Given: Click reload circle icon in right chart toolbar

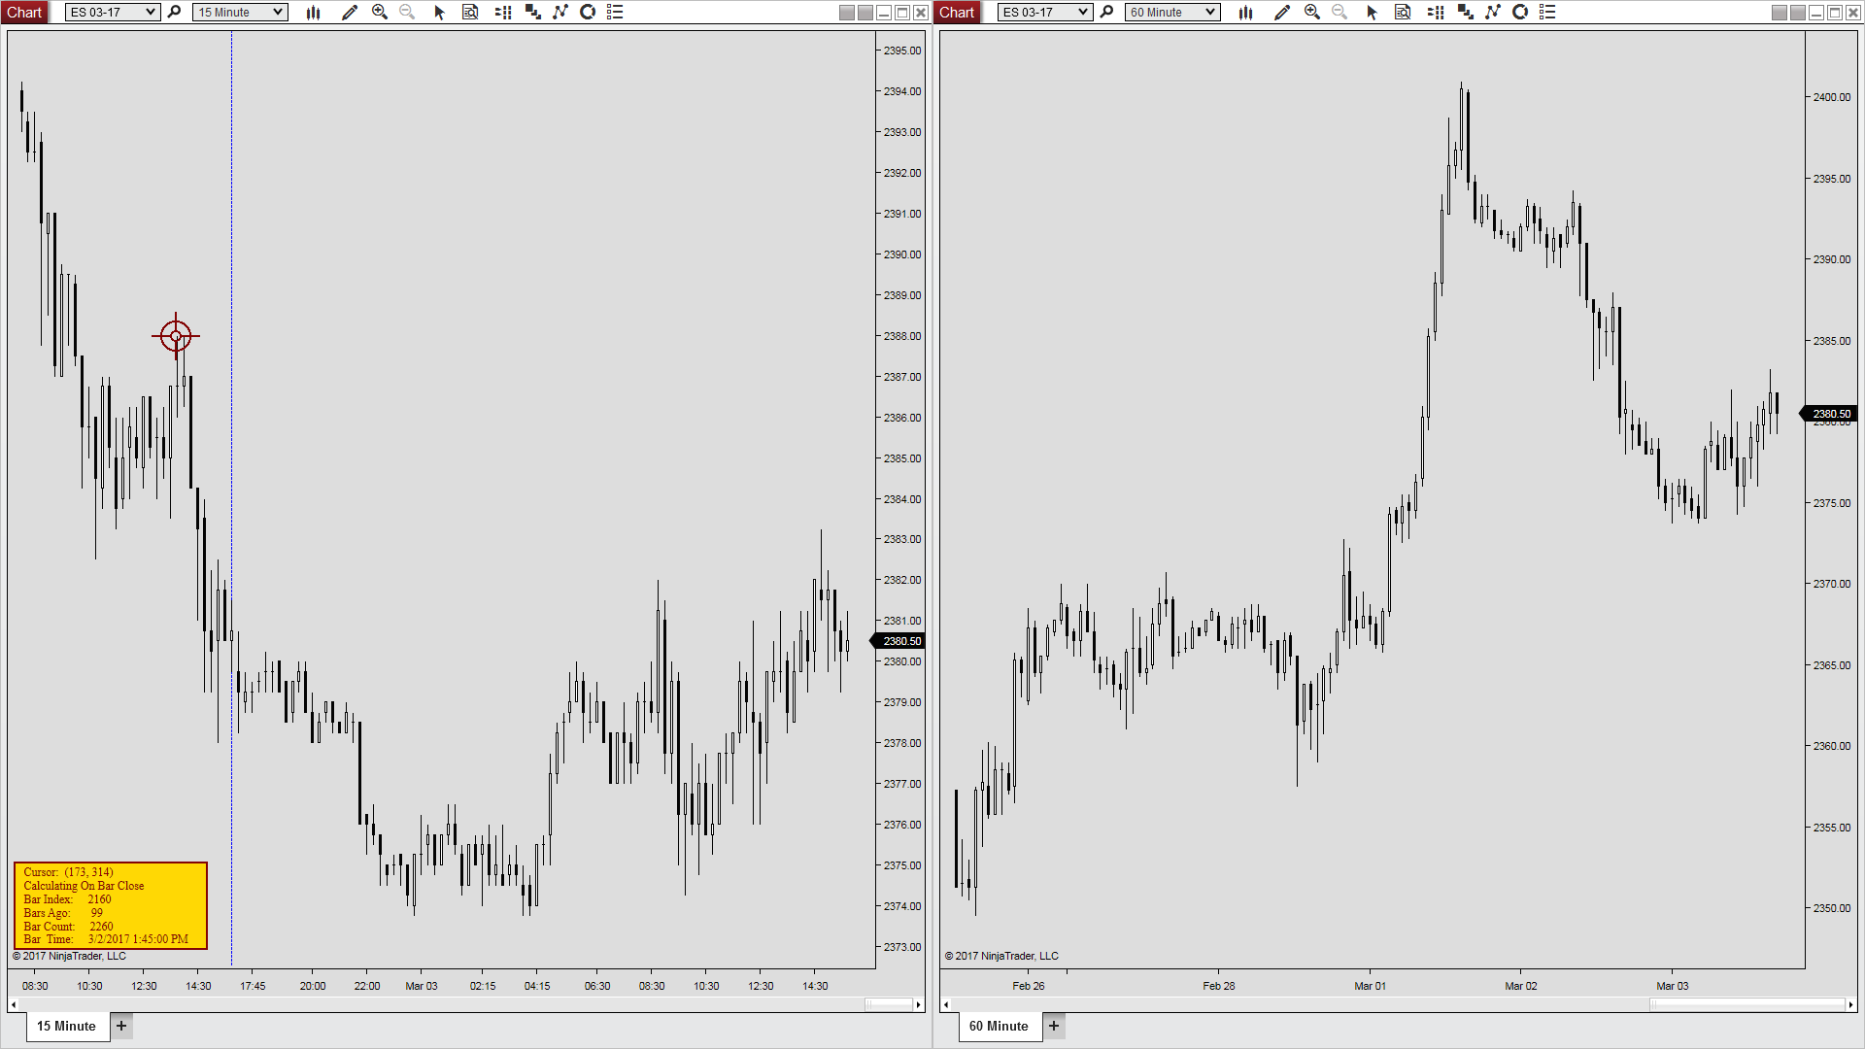Looking at the screenshot, I should [1520, 13].
